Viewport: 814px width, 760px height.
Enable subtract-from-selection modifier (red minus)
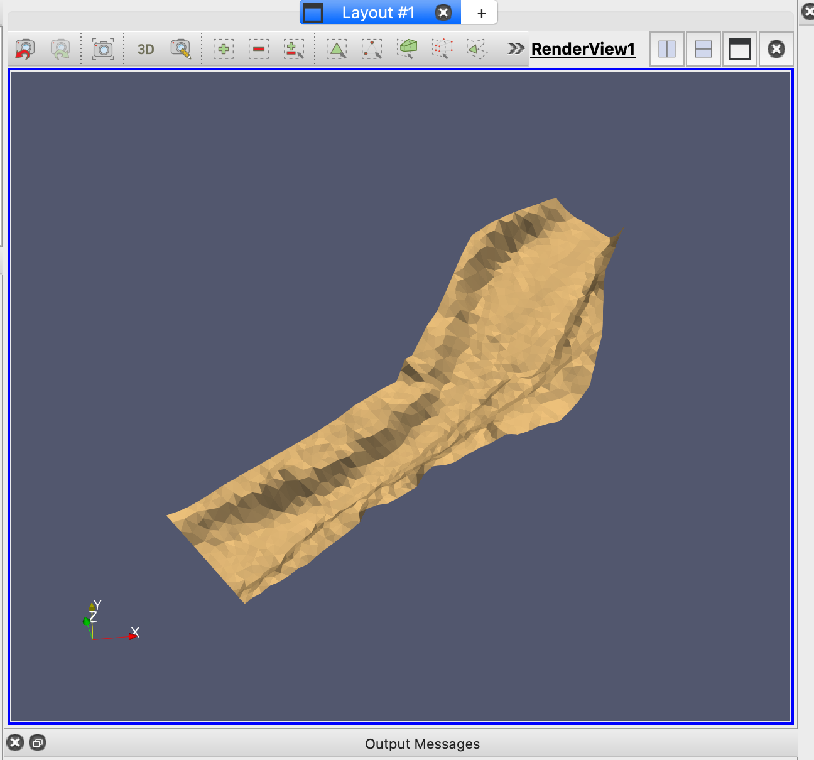coord(258,49)
